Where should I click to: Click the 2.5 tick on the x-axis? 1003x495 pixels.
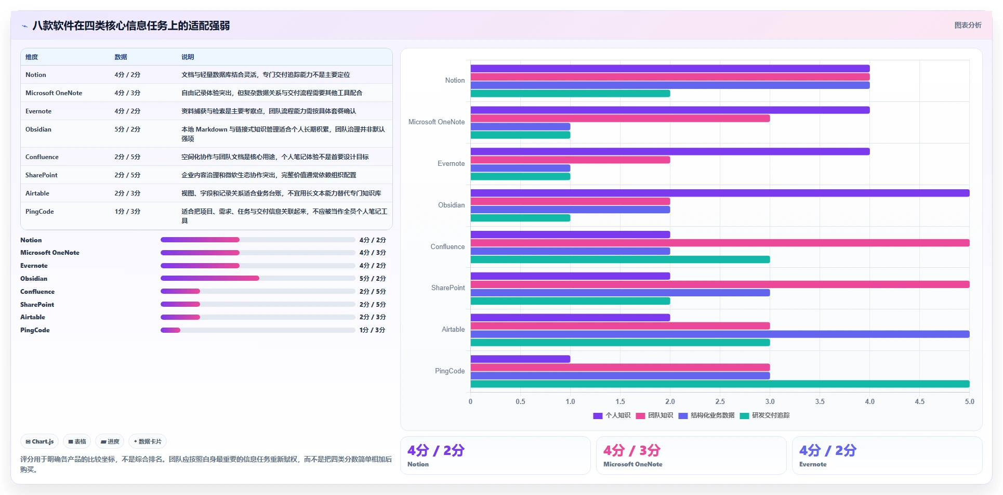click(720, 402)
